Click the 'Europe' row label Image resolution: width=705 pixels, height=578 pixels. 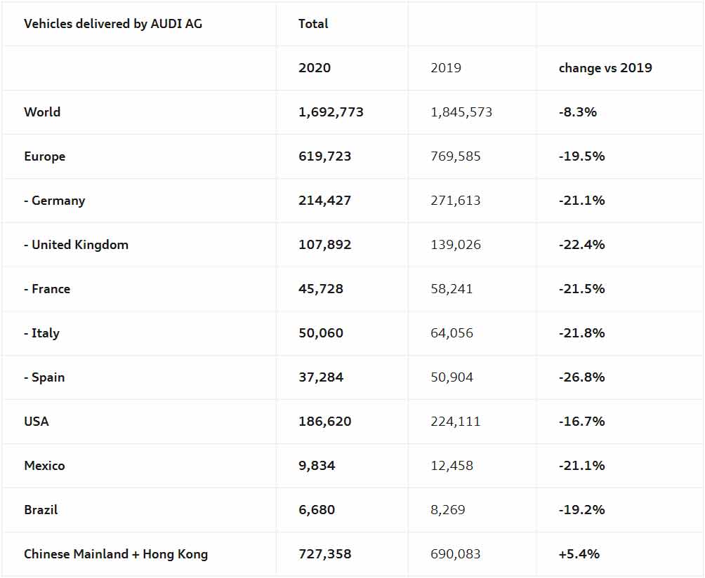coord(44,156)
